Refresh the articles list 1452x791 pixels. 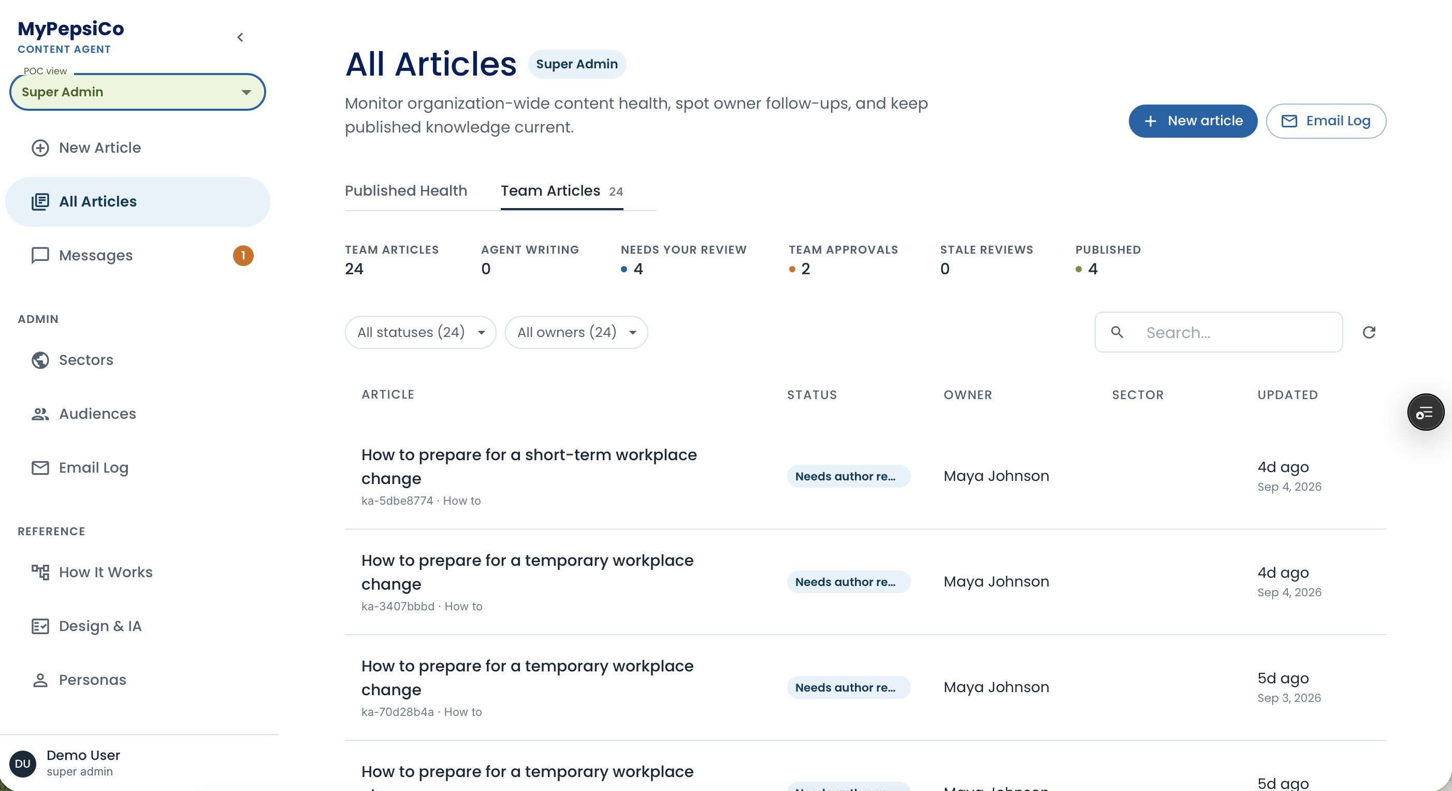click(1369, 332)
